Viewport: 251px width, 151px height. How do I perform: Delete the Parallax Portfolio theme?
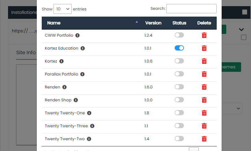tap(204, 74)
